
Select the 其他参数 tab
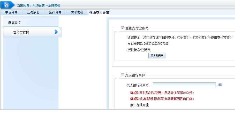[77, 12]
